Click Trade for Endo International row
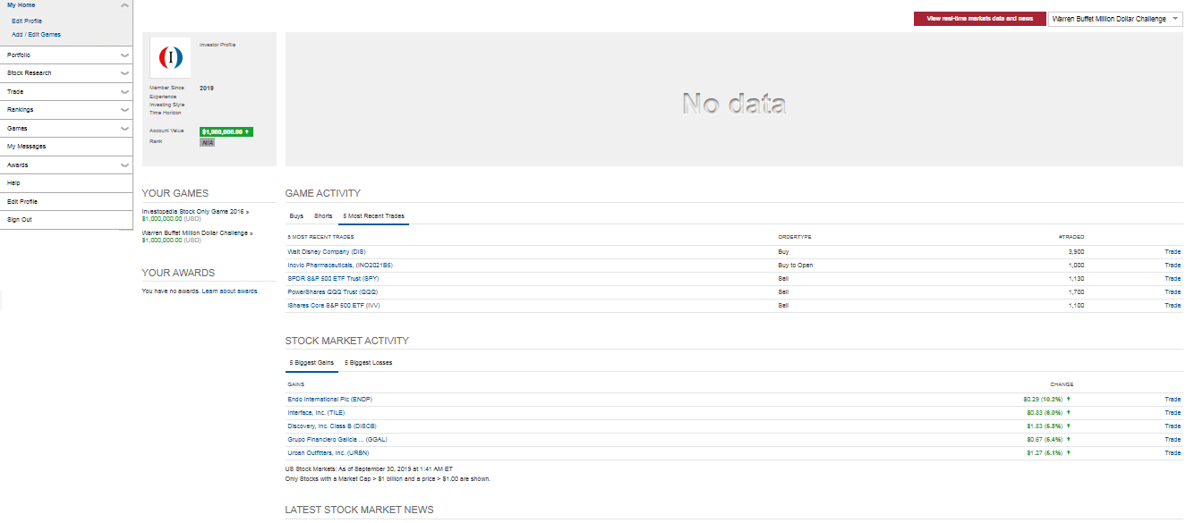Image resolution: width=1203 pixels, height=523 pixels. click(1173, 400)
